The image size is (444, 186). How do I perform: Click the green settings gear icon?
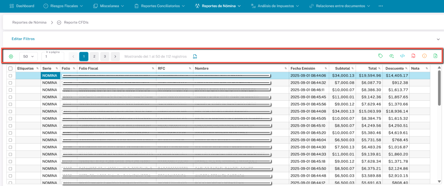[x=11, y=56]
